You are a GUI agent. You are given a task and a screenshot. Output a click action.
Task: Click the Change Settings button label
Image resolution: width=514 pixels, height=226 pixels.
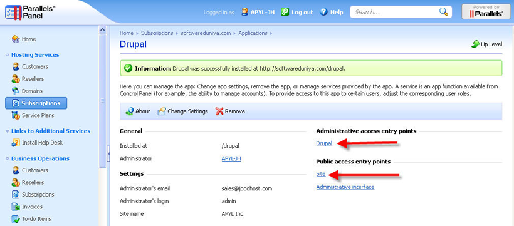188,111
